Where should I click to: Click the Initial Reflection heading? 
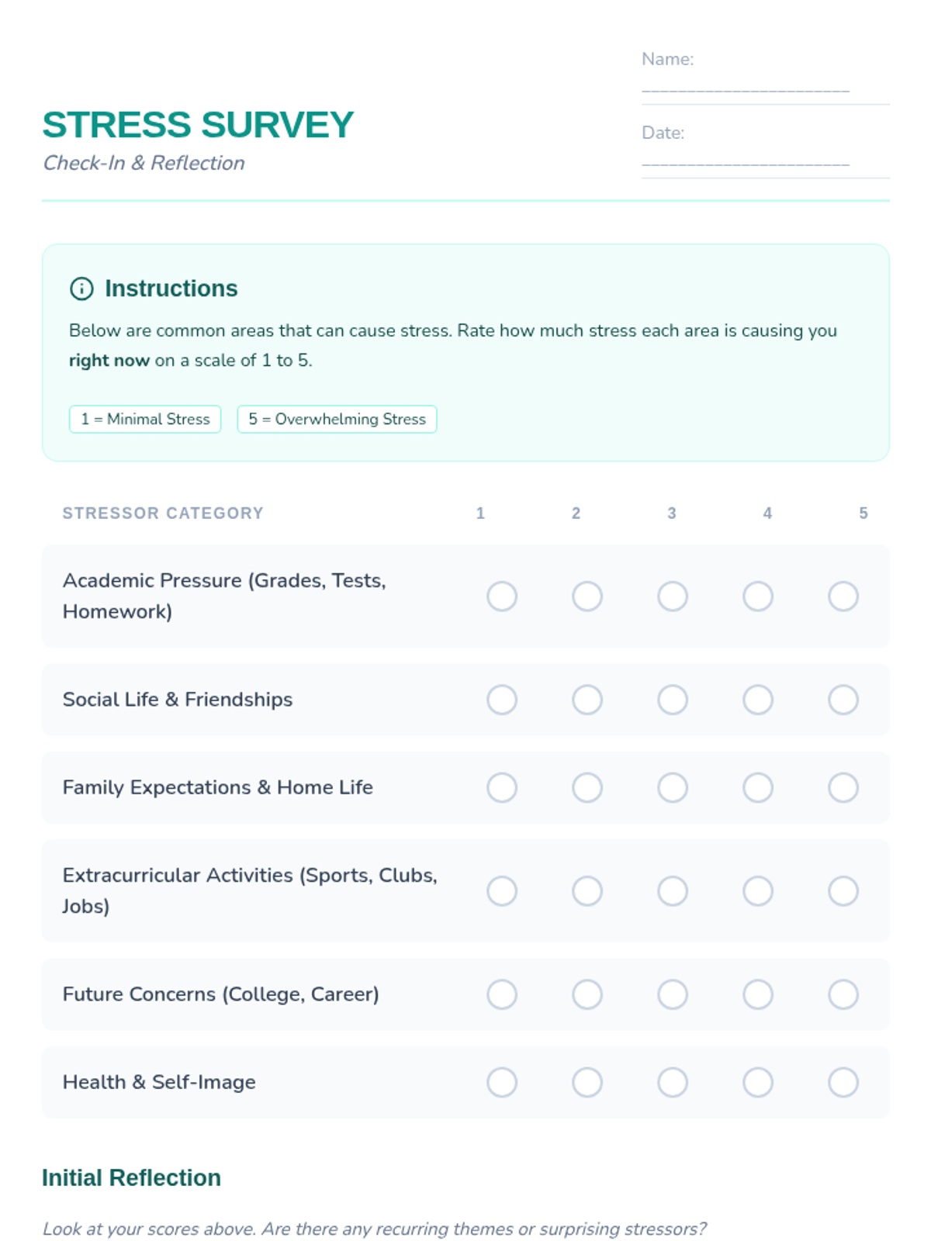(131, 1177)
